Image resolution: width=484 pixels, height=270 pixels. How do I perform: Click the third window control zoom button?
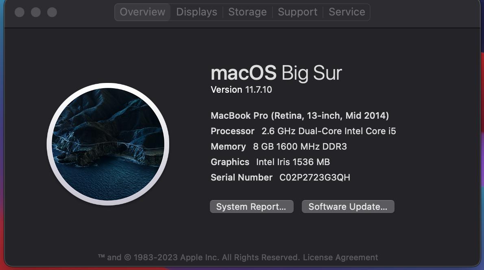[x=52, y=12]
